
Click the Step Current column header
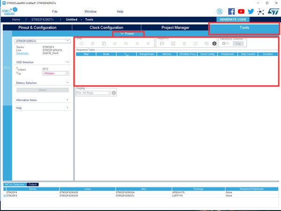(x=248, y=54)
